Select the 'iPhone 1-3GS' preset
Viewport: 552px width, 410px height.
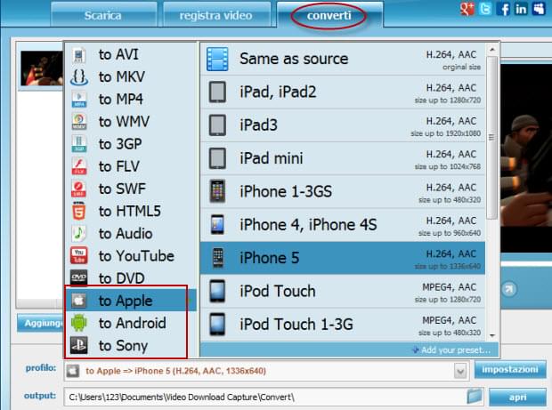[x=343, y=191]
